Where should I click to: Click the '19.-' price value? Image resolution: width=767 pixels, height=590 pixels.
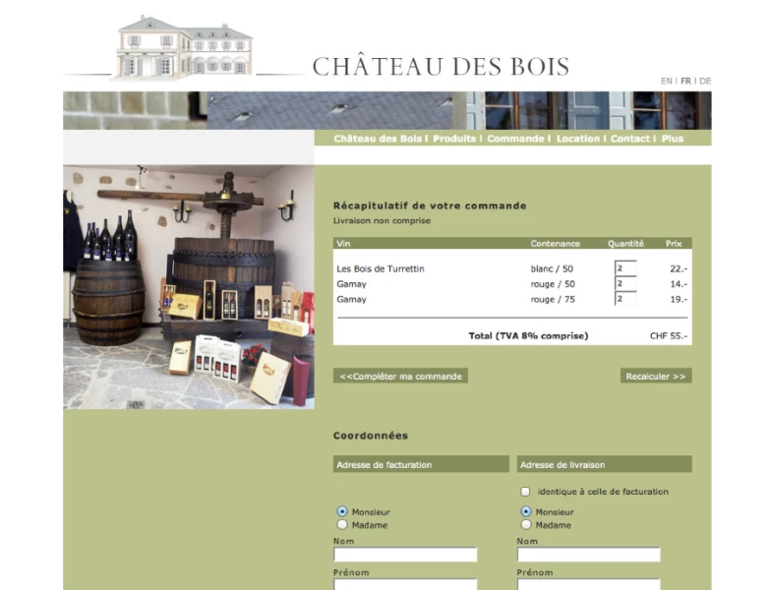[x=678, y=299]
